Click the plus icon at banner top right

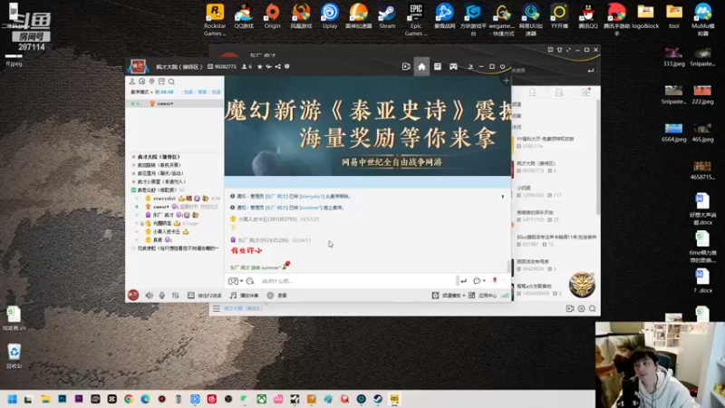[506, 81]
